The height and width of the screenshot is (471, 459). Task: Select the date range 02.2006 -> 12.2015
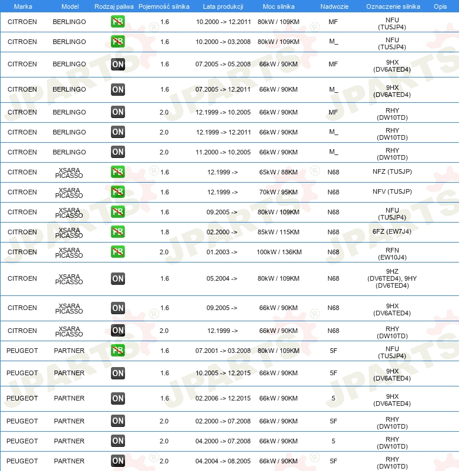pyautogui.click(x=223, y=398)
